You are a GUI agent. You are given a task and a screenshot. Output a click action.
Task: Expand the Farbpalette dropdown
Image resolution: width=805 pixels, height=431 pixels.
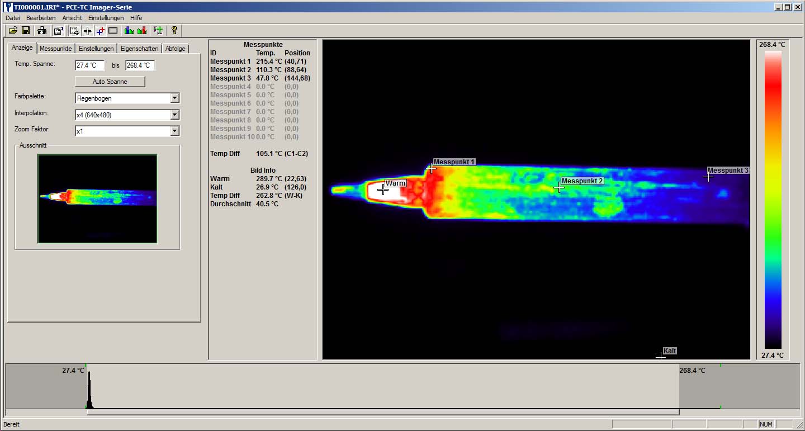(x=174, y=98)
